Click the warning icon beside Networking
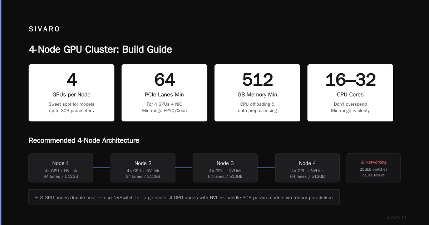Viewport: 429px width, 225px height. click(363, 162)
